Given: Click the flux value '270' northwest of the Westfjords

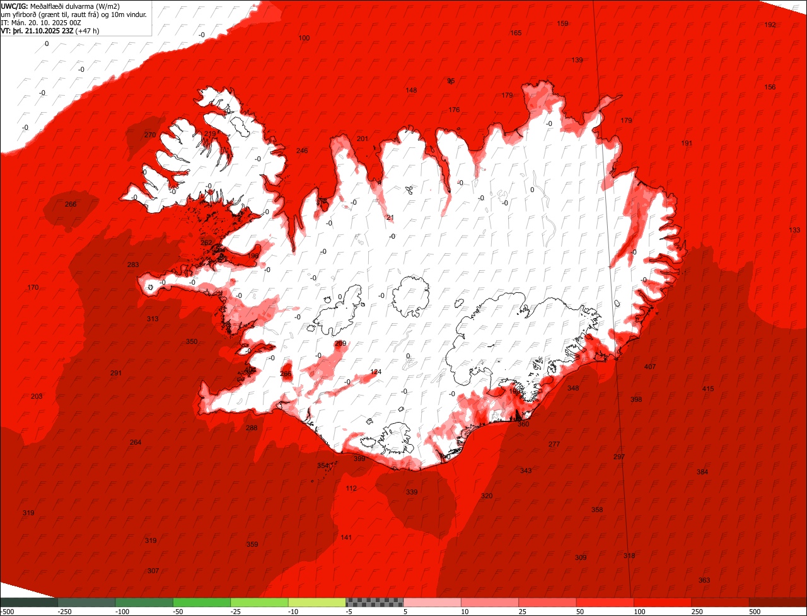Looking at the screenshot, I should (x=149, y=135).
